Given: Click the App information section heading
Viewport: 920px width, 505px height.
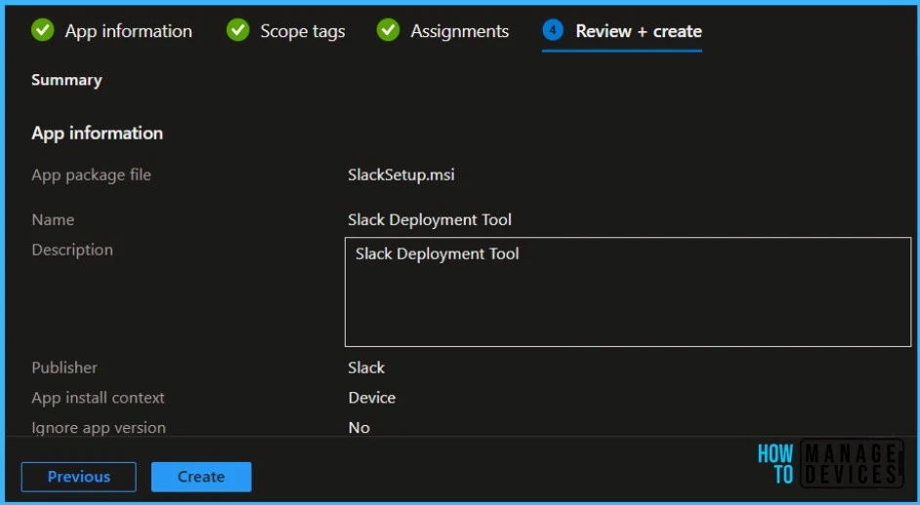Looking at the screenshot, I should click(x=98, y=133).
